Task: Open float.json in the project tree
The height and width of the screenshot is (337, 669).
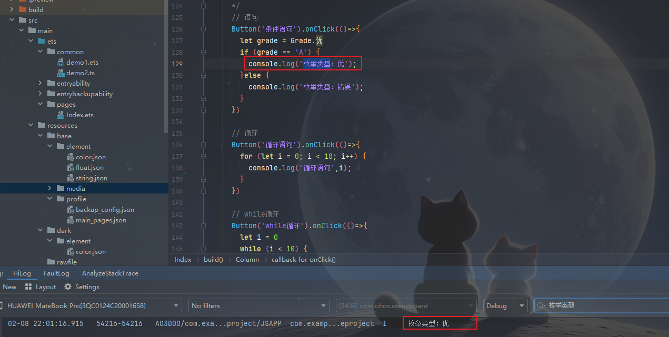Action: [89, 168]
